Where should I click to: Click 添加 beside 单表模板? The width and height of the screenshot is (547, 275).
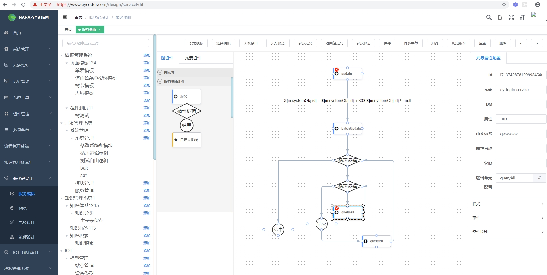[x=147, y=70]
